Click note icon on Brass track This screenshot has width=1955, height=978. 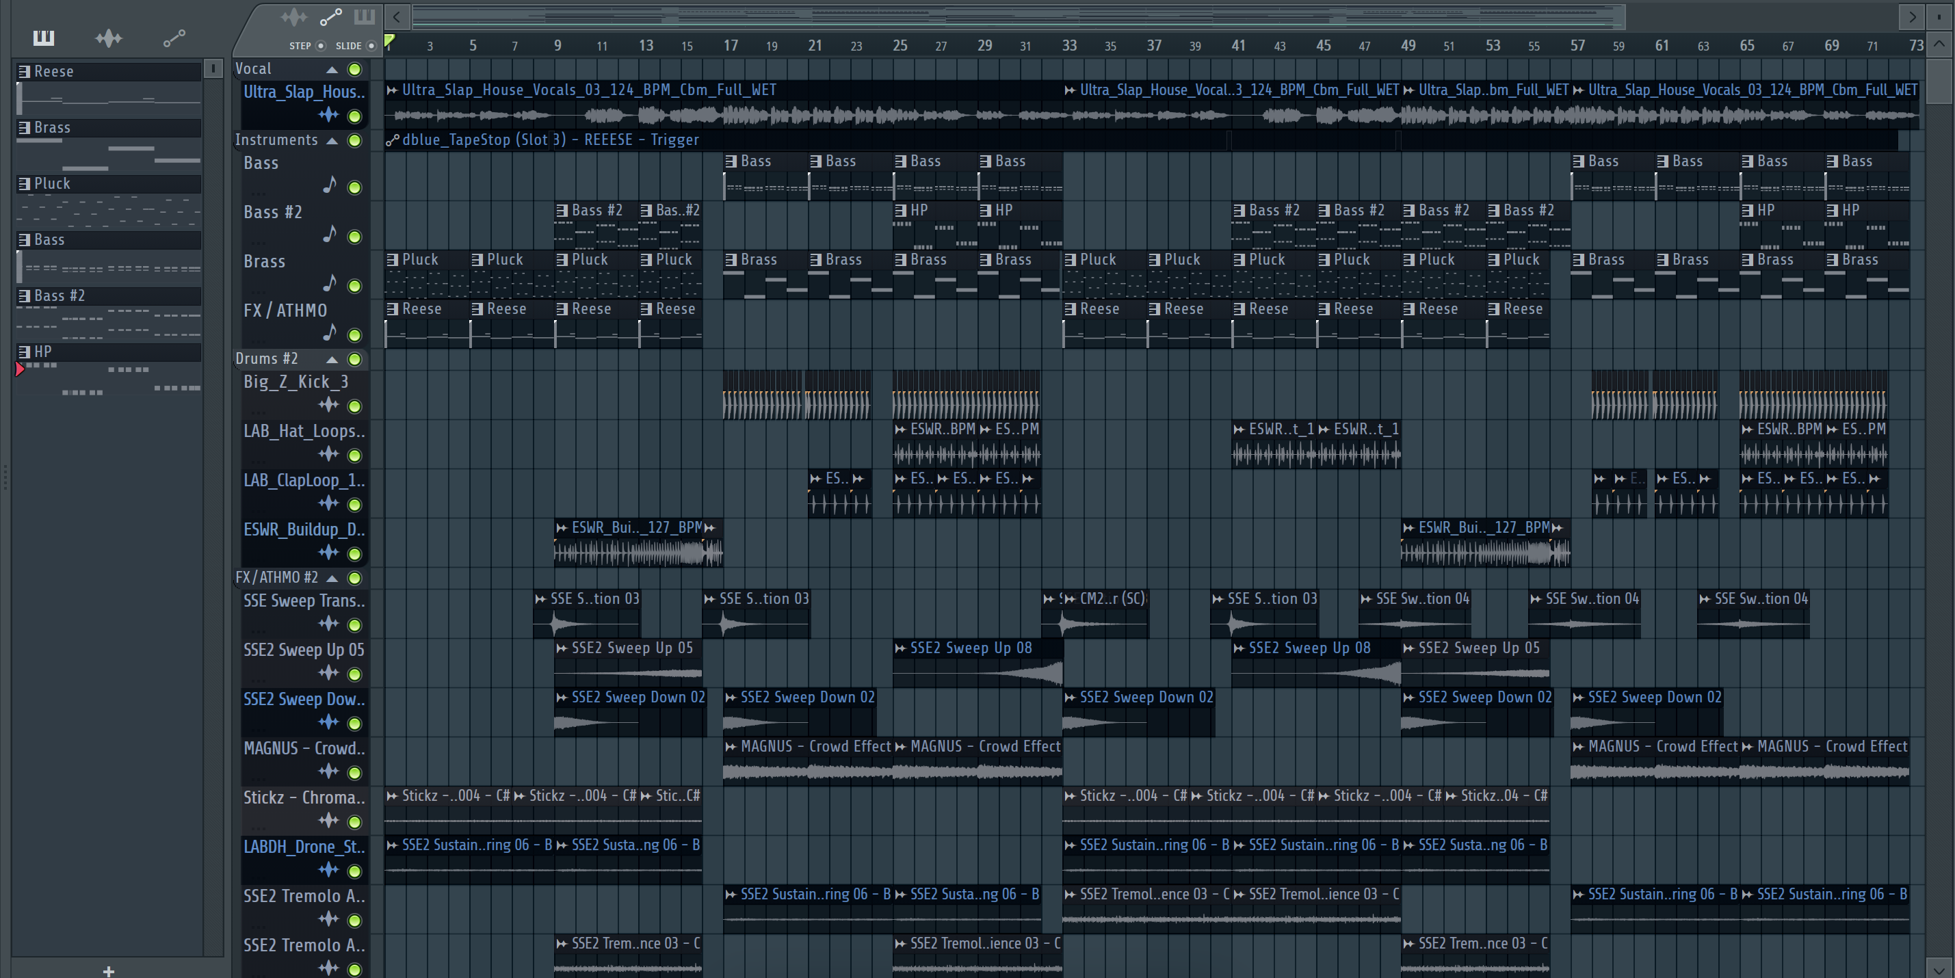pos(330,285)
